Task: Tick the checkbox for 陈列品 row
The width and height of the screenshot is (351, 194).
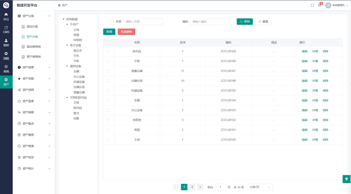Action: point(107,51)
